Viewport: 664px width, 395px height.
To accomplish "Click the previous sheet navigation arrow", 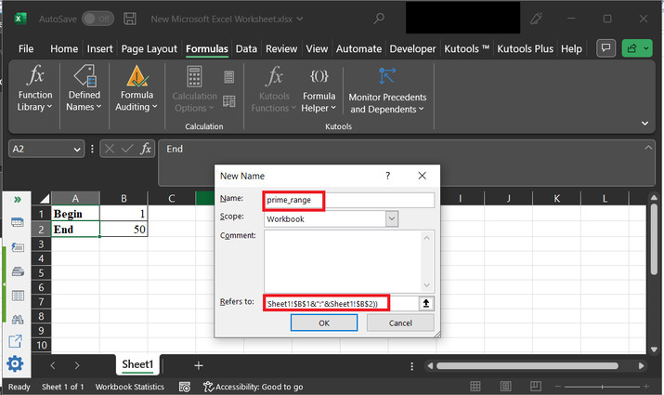I will point(53,365).
